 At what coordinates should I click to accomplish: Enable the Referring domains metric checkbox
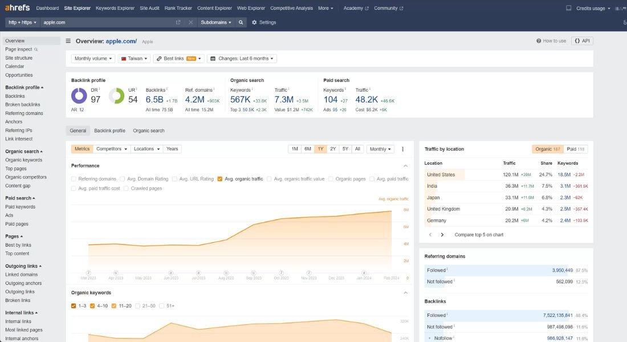73,178
